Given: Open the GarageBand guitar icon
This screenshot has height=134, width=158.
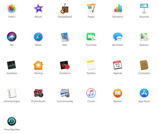Looking at the screenshot, I should 64,8.
